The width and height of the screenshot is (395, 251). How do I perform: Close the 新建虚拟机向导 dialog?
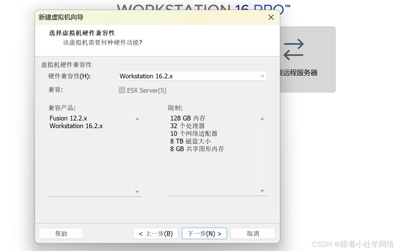271,17
